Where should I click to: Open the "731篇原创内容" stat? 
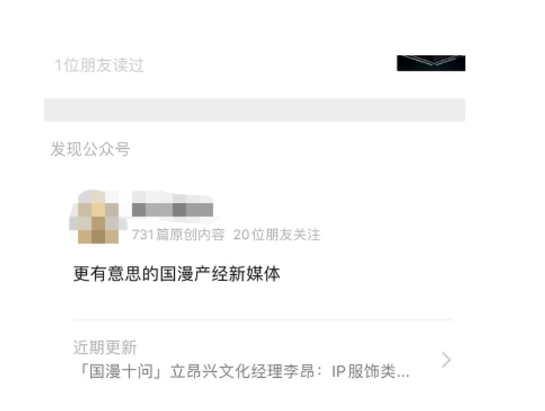[x=178, y=234]
